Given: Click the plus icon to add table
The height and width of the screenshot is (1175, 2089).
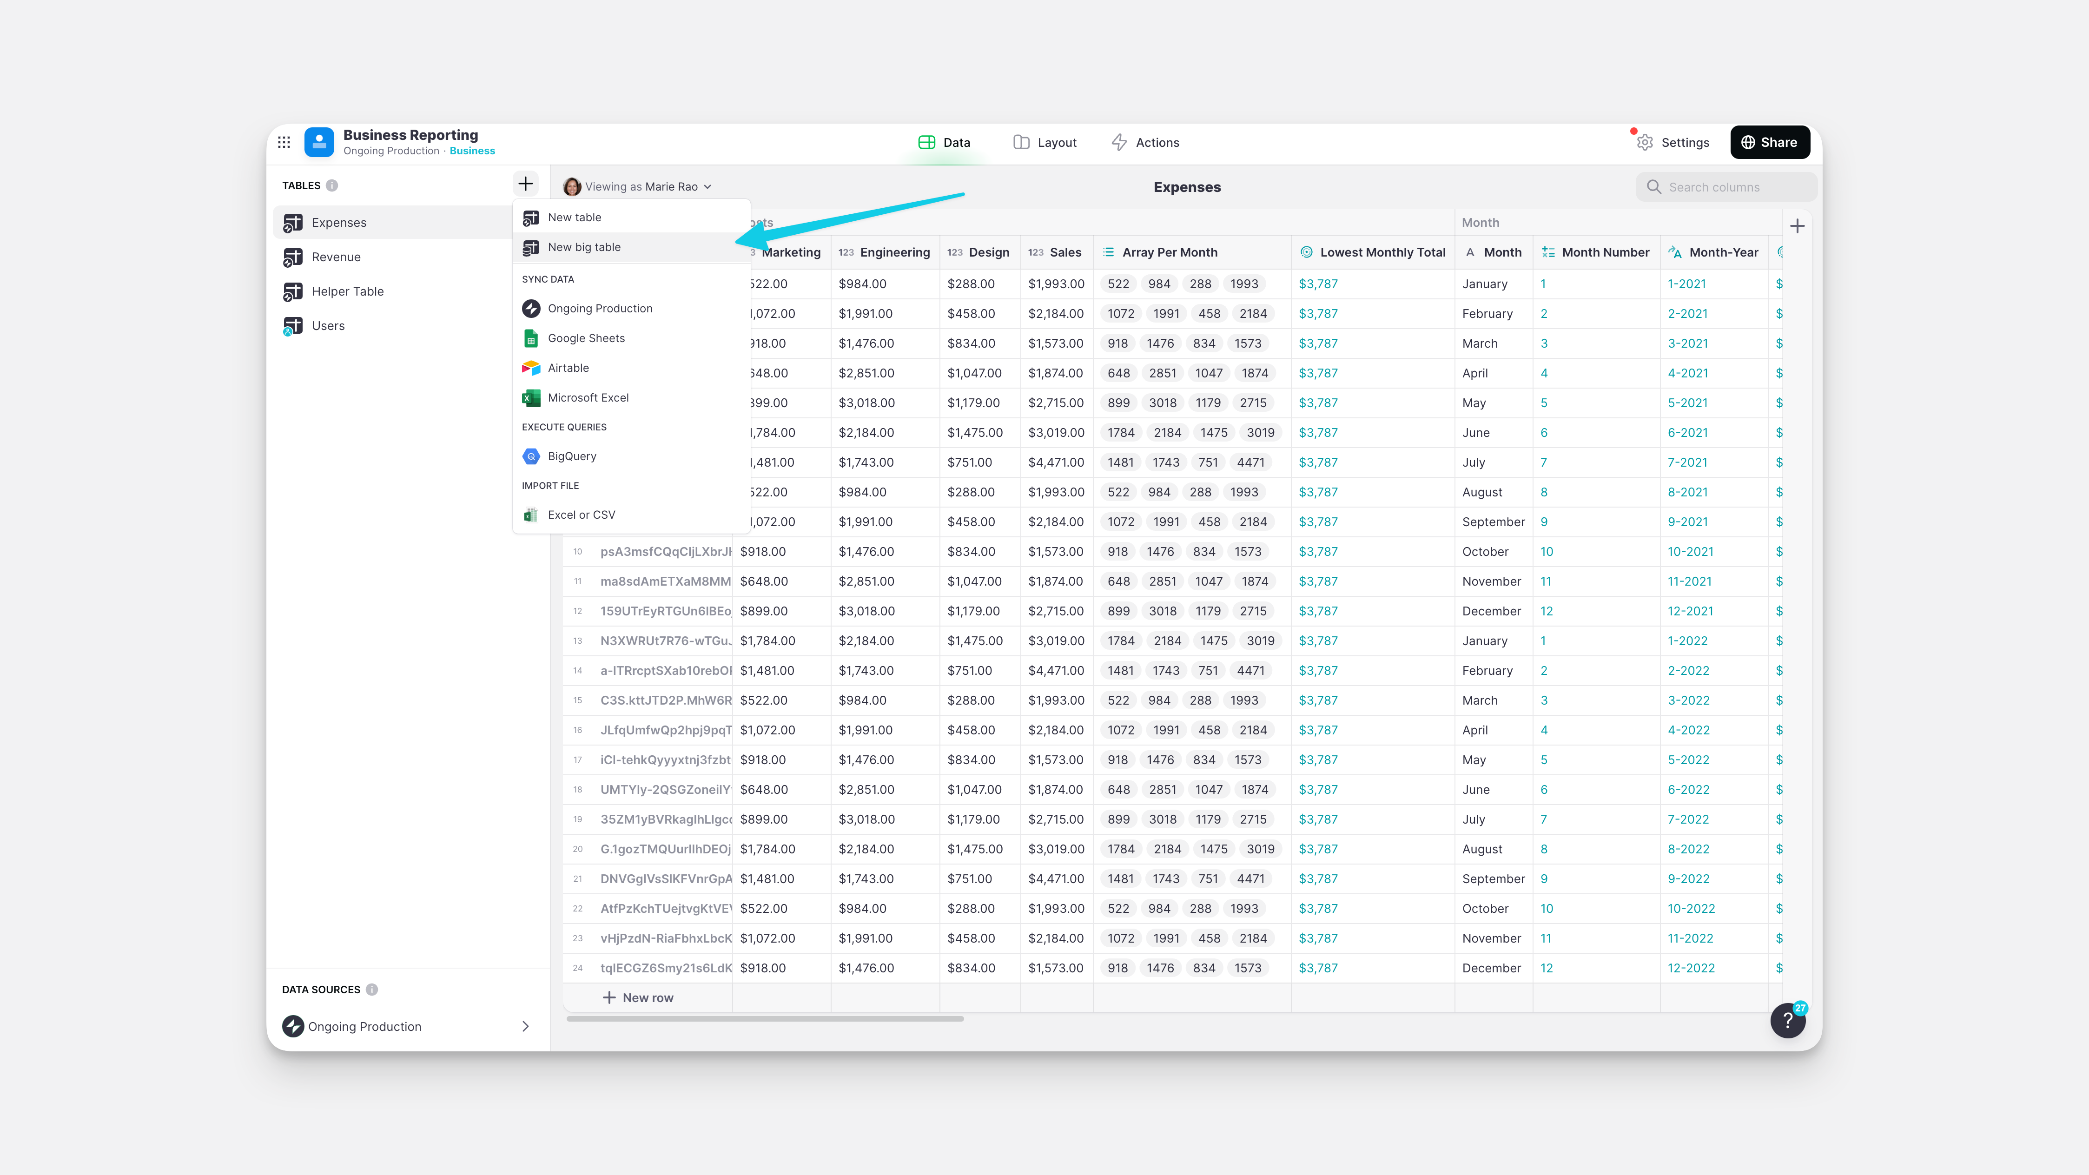Looking at the screenshot, I should [525, 184].
